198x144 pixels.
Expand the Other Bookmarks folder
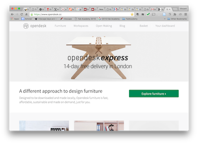coord(177,19)
